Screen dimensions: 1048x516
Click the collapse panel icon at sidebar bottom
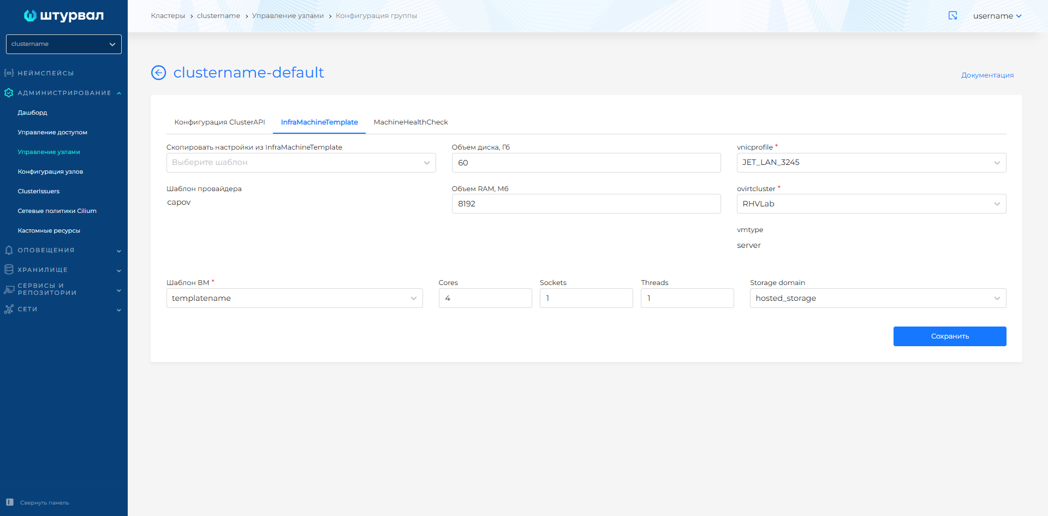[10, 502]
